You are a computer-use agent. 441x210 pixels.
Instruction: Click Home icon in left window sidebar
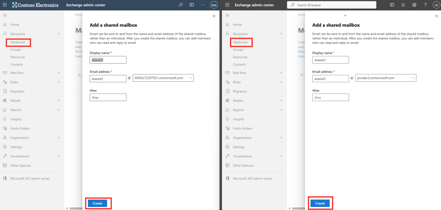tap(5, 25)
